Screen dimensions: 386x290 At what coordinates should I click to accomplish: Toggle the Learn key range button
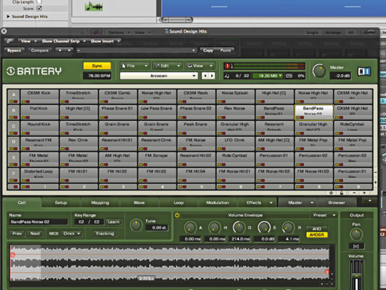tap(113, 222)
